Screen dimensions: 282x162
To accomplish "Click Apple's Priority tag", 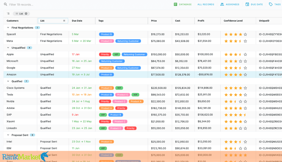I will click(x=105, y=55).
